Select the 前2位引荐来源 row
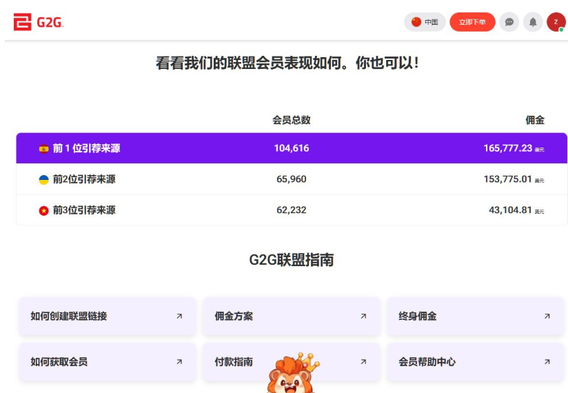568x393 pixels. pos(292,179)
